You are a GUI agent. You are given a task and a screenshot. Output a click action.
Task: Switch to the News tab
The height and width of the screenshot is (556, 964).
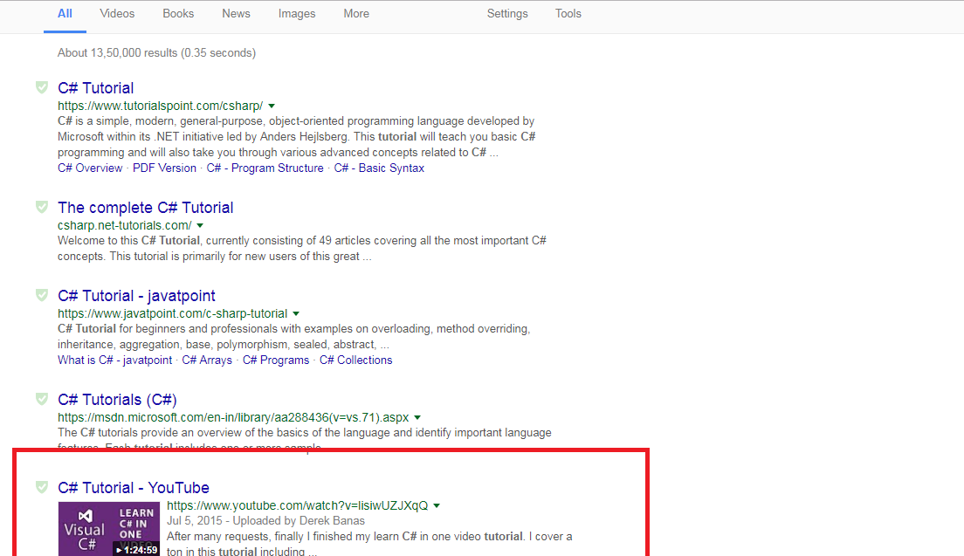(236, 13)
